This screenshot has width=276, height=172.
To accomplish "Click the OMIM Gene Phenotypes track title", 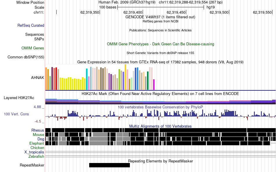I will coord(161,44).
